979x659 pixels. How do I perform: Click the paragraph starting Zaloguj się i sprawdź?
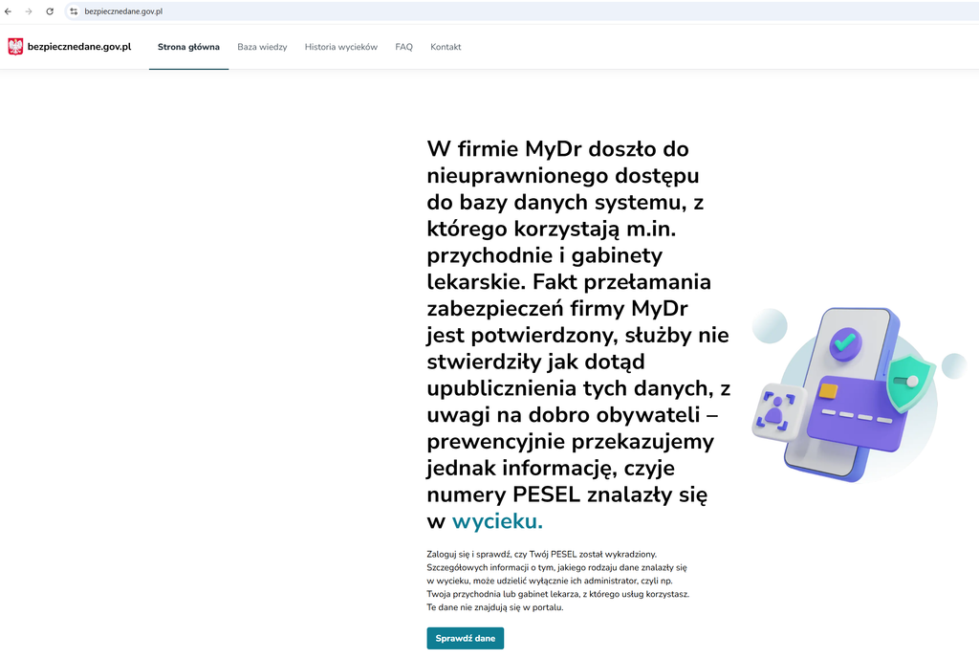pyautogui.click(x=557, y=581)
